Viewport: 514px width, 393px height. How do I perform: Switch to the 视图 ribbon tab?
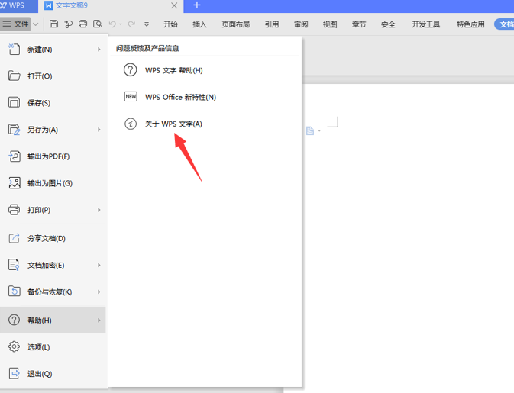click(x=330, y=24)
